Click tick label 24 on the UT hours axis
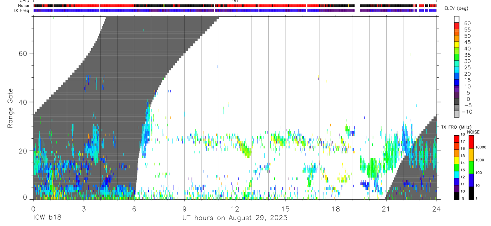Image resolution: width=491 pixels, height=226 pixels. tap(437, 208)
